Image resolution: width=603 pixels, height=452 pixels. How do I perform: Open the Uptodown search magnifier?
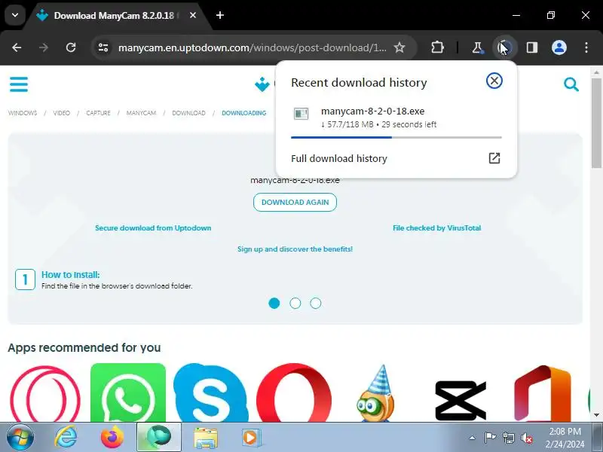point(571,84)
